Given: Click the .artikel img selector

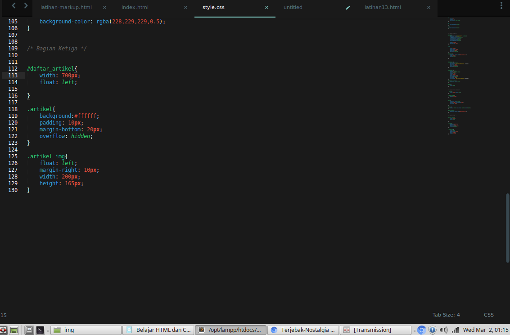Looking at the screenshot, I should click(46, 156).
